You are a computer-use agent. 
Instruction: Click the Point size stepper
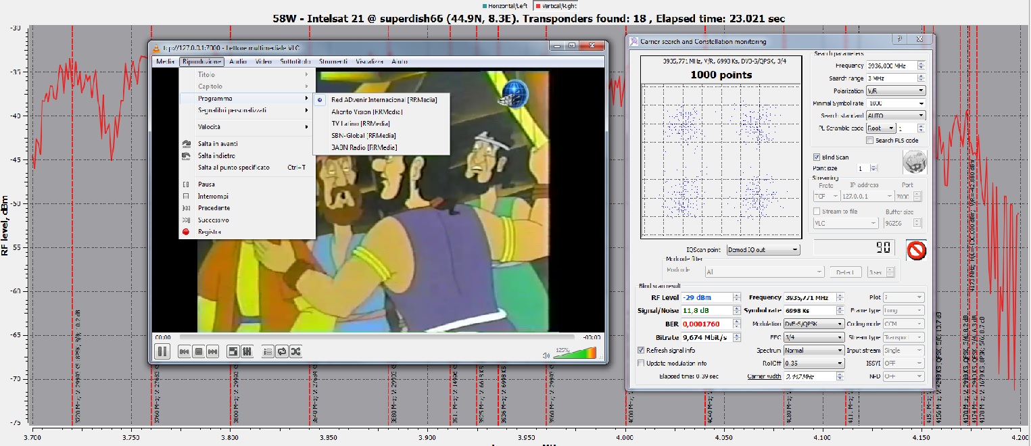(874, 168)
